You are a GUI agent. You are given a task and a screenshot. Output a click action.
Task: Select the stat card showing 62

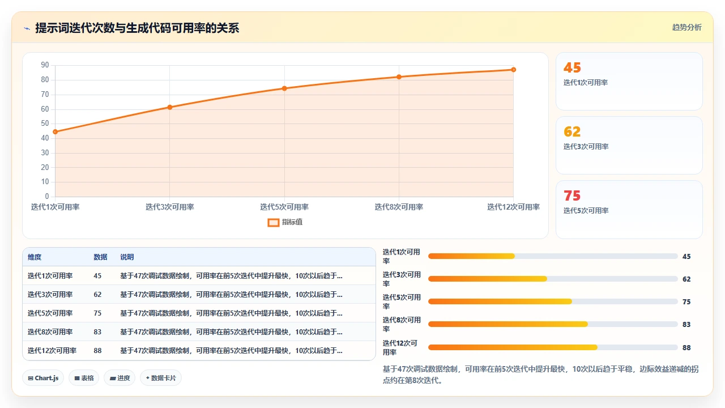pyautogui.click(x=629, y=145)
